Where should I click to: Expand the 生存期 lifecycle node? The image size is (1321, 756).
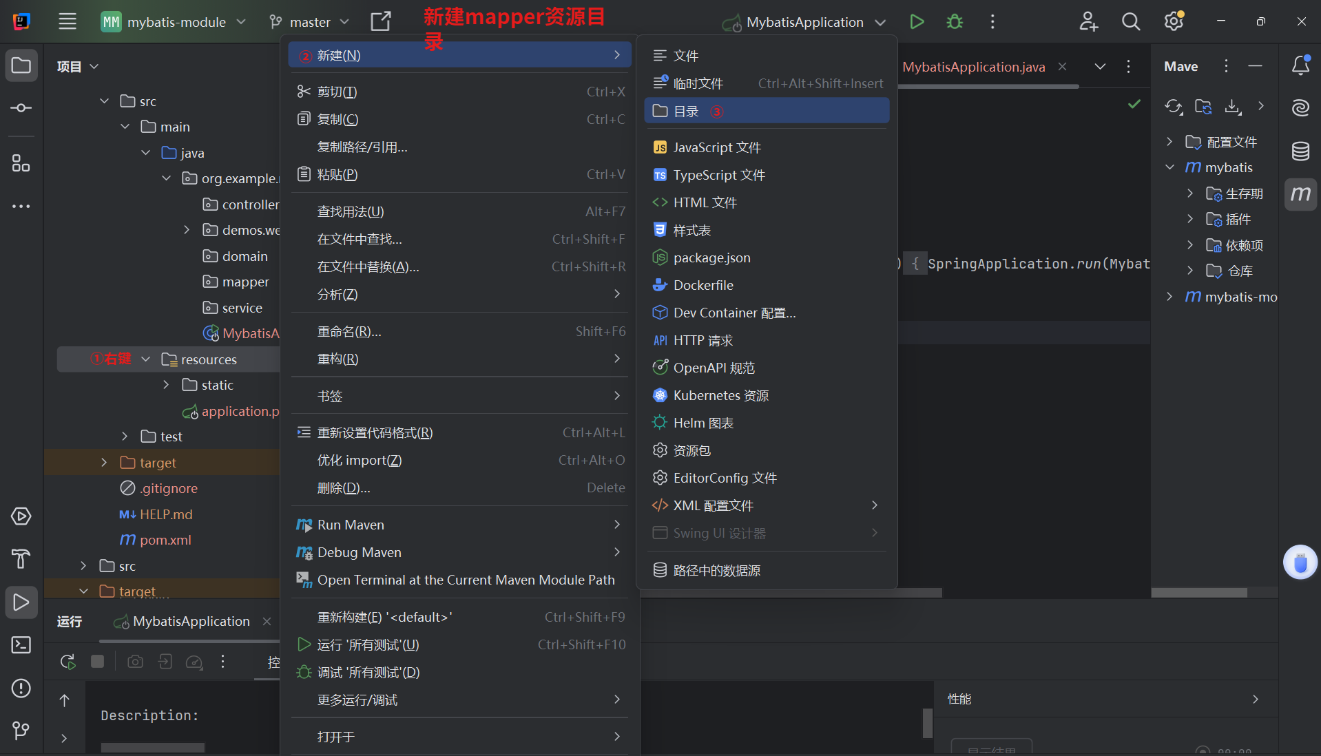[x=1189, y=193]
